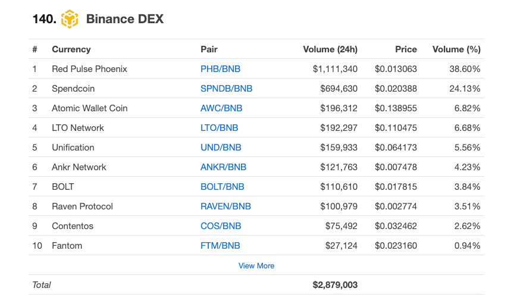The height and width of the screenshot is (307, 517).
Task: Open the ANKR/BNB pair link
Action: point(223,167)
